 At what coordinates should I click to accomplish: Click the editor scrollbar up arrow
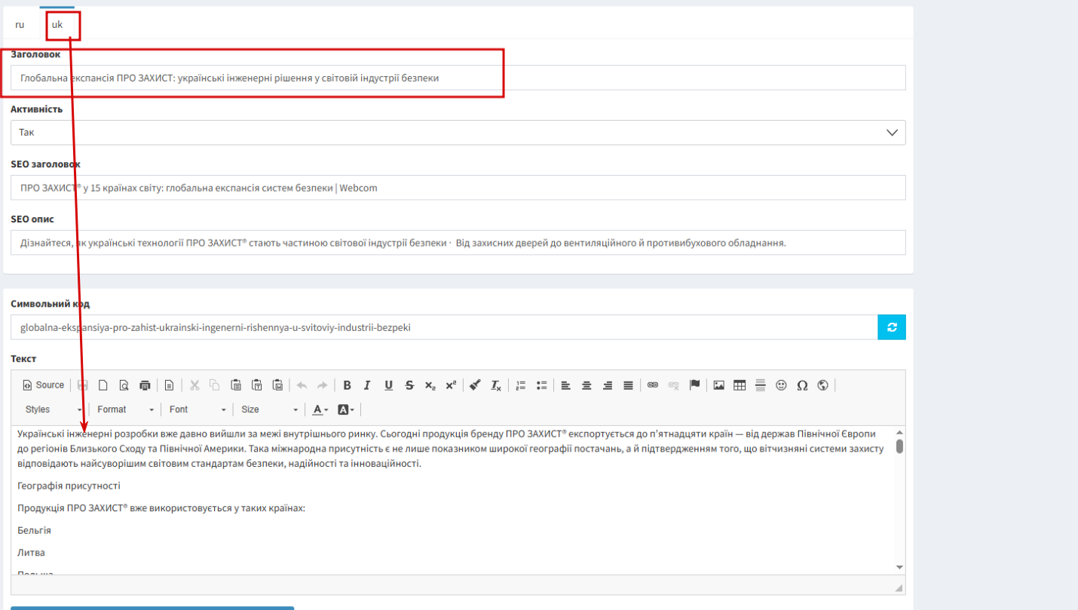(899, 432)
